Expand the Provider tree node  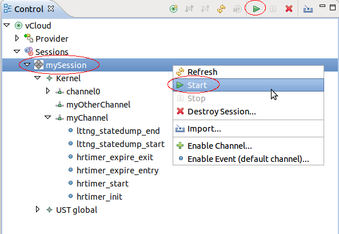(17, 38)
